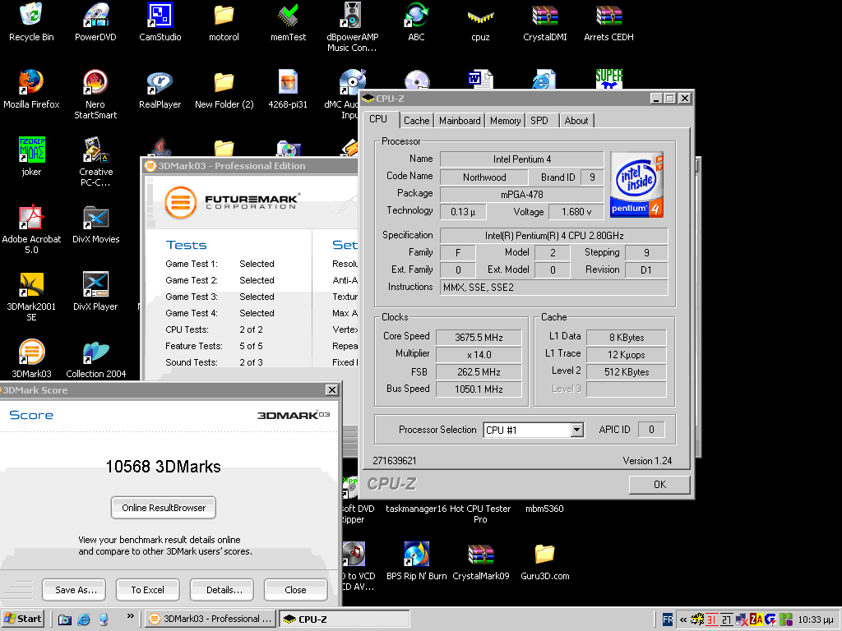Screen dimensions: 842x631
Task: Open the Guru3D.com folder icon
Action: [544, 554]
